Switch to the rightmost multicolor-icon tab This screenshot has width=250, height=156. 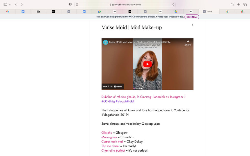(x=242, y=11)
